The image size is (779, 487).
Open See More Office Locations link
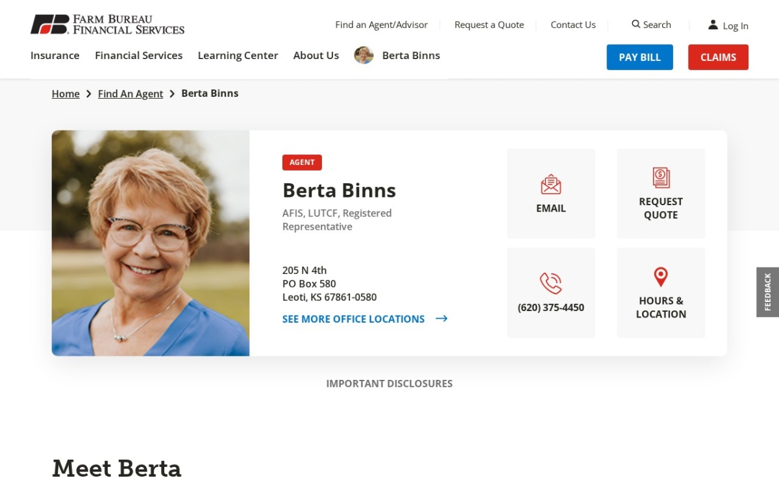pyautogui.click(x=353, y=319)
